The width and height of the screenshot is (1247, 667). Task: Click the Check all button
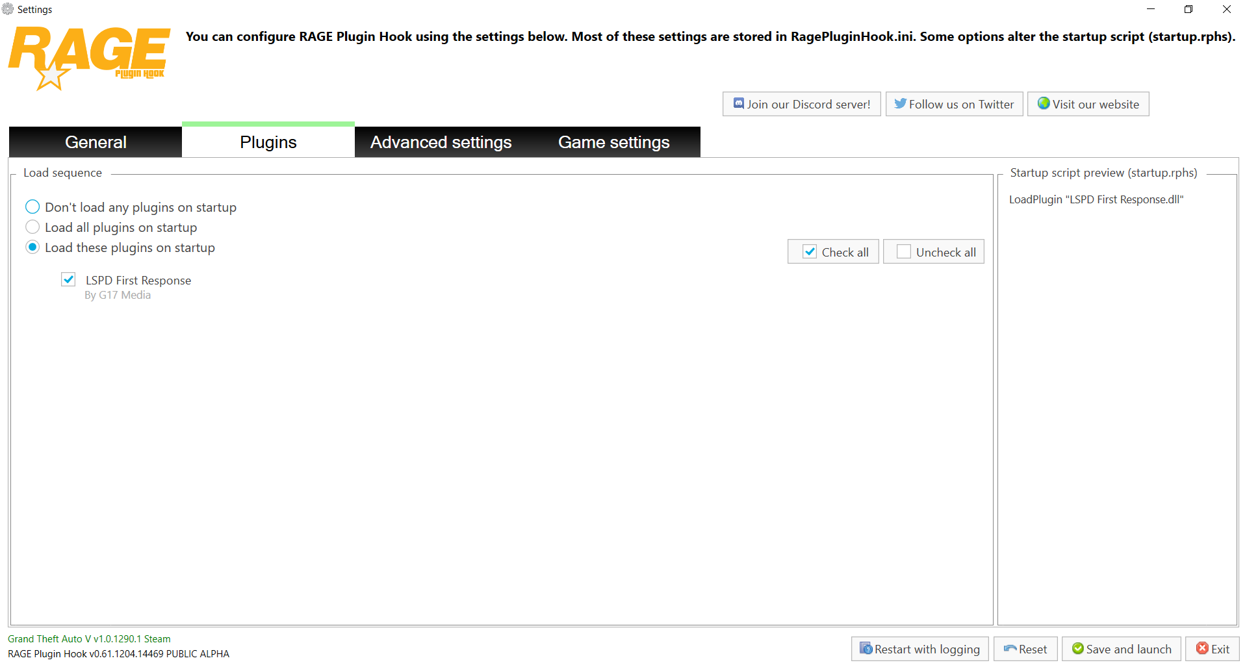click(833, 252)
